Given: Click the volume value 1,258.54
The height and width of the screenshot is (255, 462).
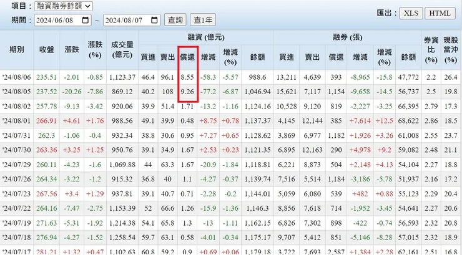Looking at the screenshot, I should (122, 238).
